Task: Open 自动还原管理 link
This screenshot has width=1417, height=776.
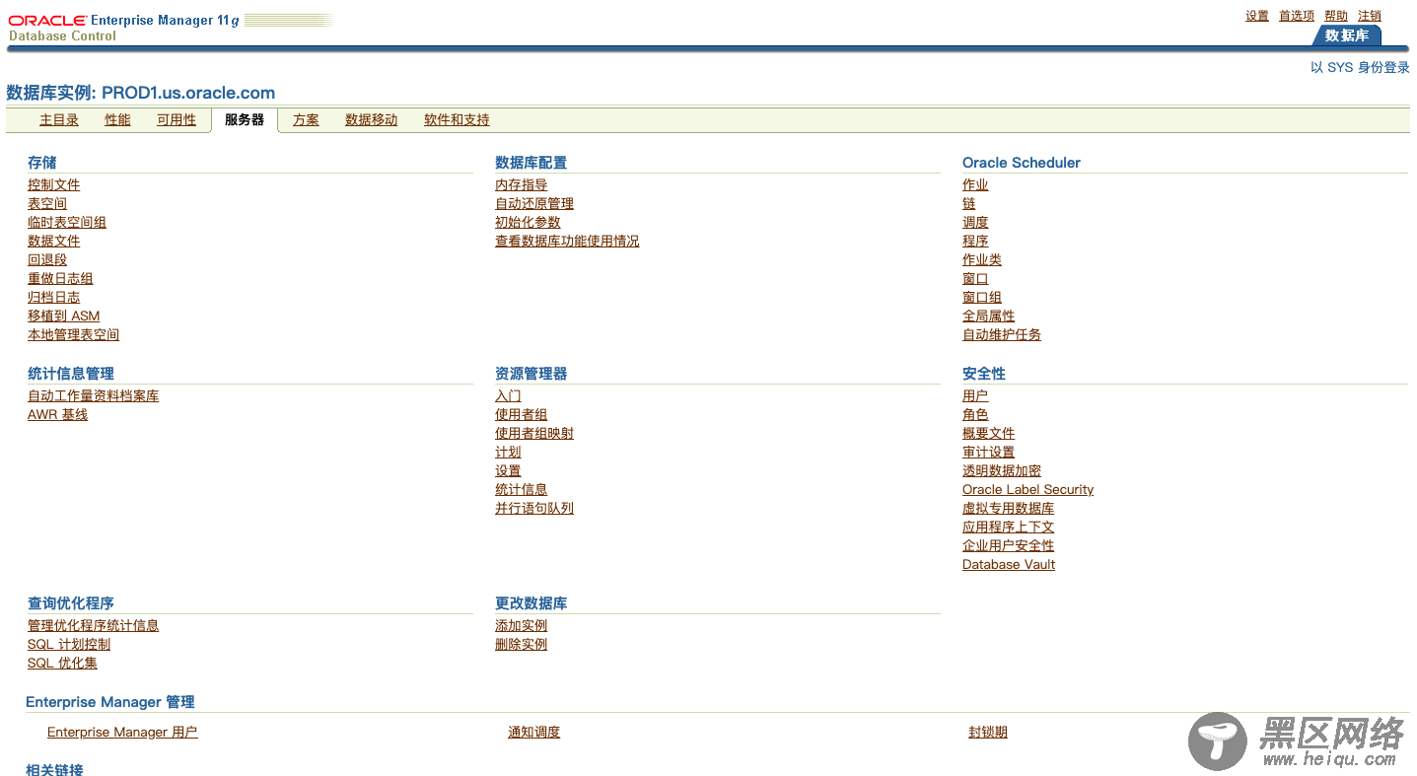Action: [534, 204]
